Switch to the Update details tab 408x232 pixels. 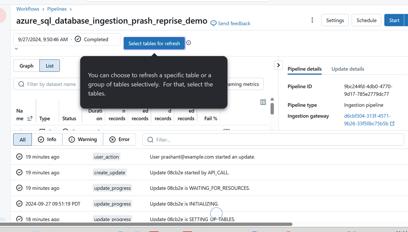click(x=348, y=69)
